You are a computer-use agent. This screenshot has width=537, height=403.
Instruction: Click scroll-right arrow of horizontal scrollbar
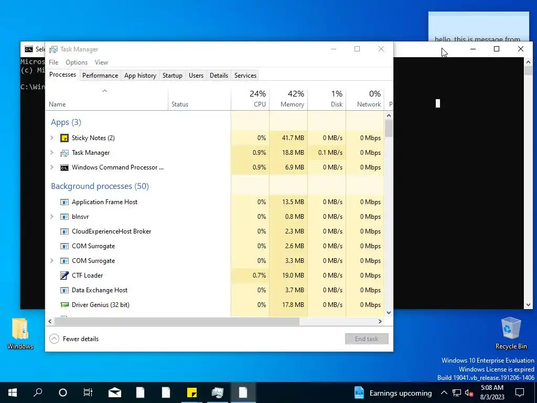pyautogui.click(x=380, y=322)
